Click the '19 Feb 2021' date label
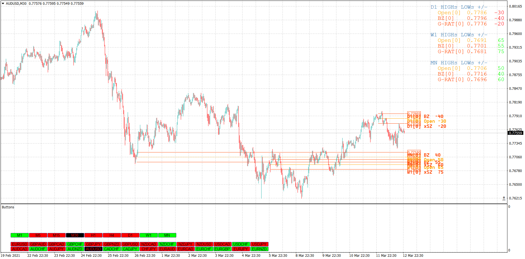This screenshot has width=525, height=259. pyautogui.click(x=10, y=255)
